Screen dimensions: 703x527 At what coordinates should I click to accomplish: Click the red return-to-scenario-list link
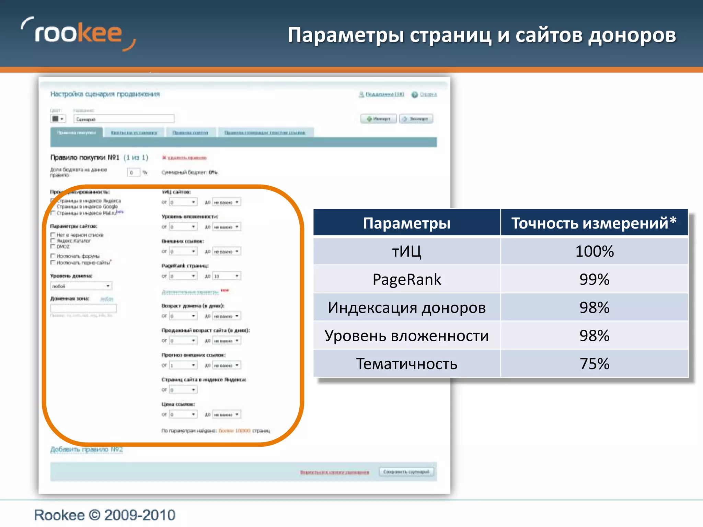pos(335,472)
